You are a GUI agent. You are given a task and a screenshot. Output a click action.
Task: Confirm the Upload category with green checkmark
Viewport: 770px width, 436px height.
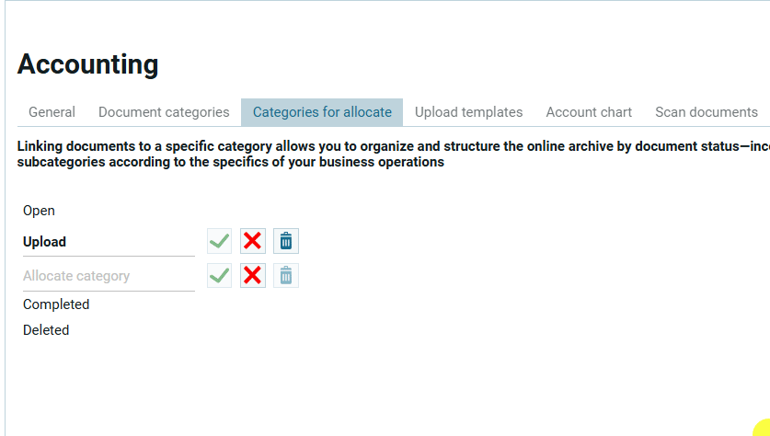pos(219,241)
